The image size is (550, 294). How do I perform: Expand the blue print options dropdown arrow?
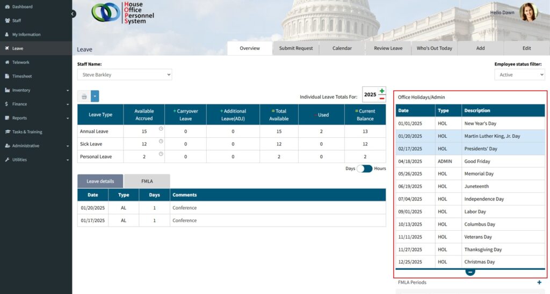pos(95,97)
